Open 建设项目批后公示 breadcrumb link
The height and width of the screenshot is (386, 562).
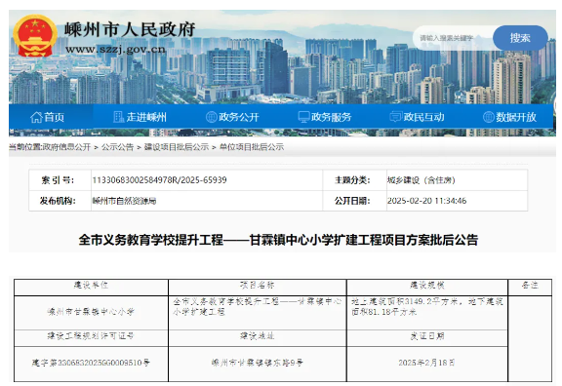pos(177,147)
